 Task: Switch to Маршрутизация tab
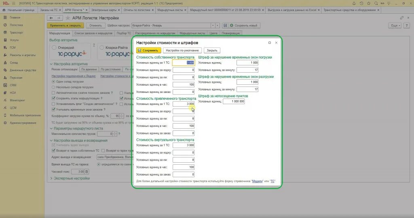click(x=60, y=33)
